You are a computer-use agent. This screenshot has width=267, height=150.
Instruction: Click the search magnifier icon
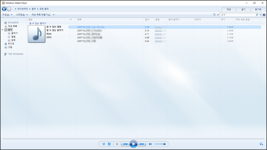[257, 15]
